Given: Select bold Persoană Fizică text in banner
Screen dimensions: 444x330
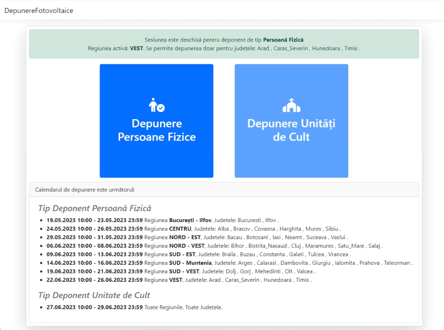Looking at the screenshot, I should [283, 40].
